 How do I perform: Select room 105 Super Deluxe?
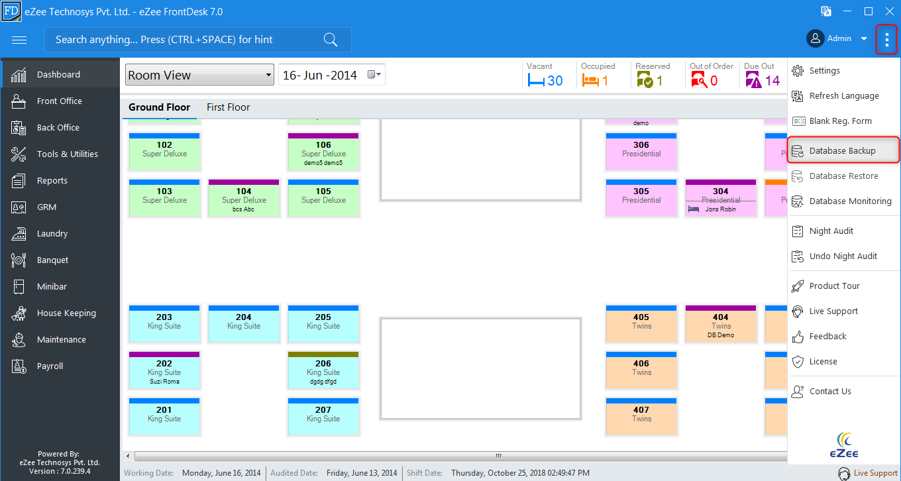323,197
